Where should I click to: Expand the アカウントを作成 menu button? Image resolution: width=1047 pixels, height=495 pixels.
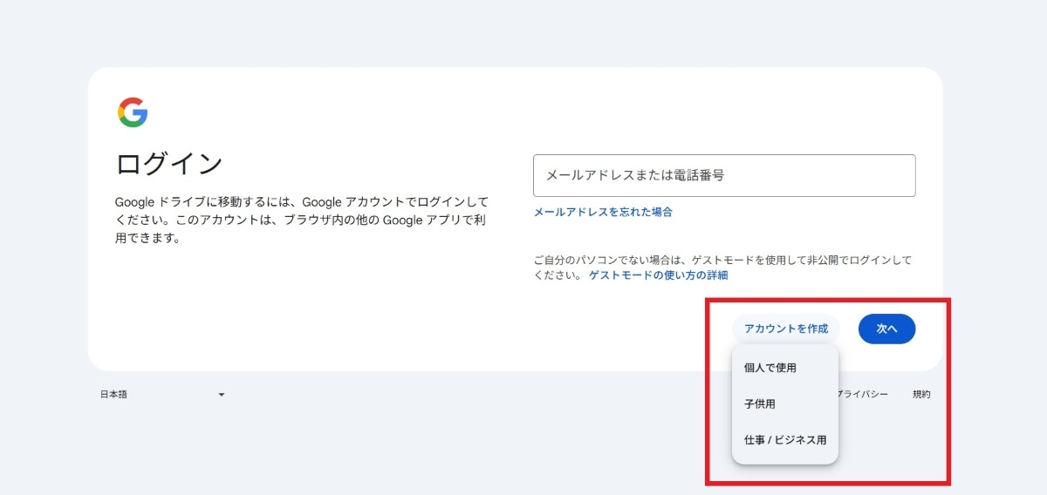pos(785,329)
